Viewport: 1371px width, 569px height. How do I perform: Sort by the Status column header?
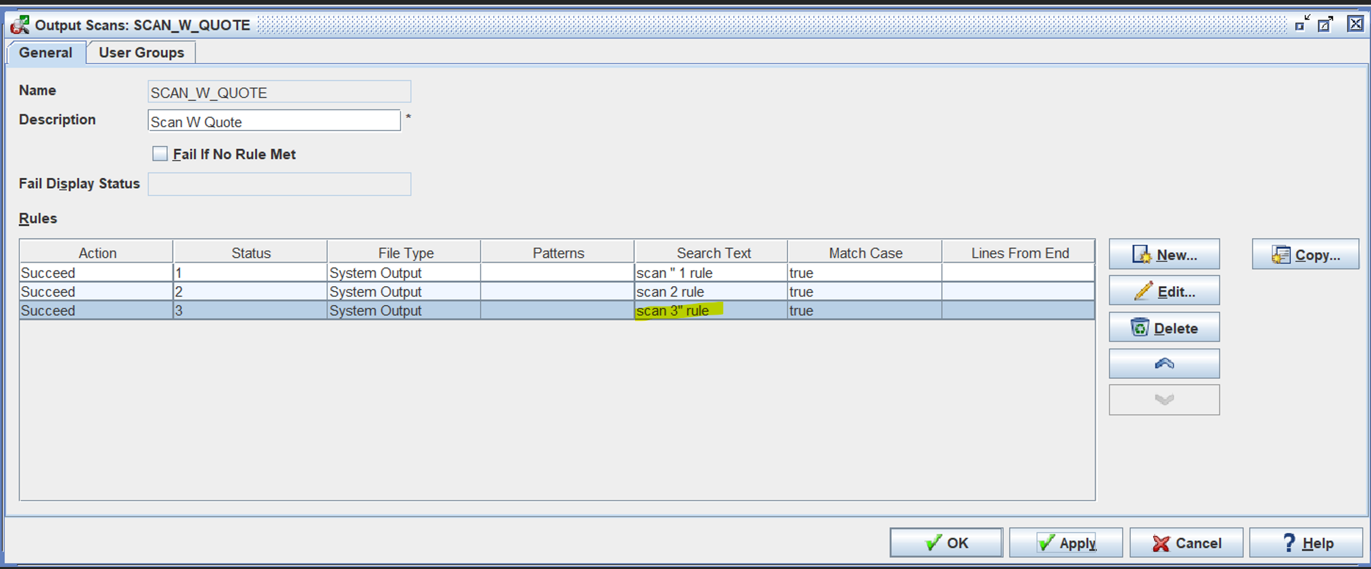click(250, 252)
